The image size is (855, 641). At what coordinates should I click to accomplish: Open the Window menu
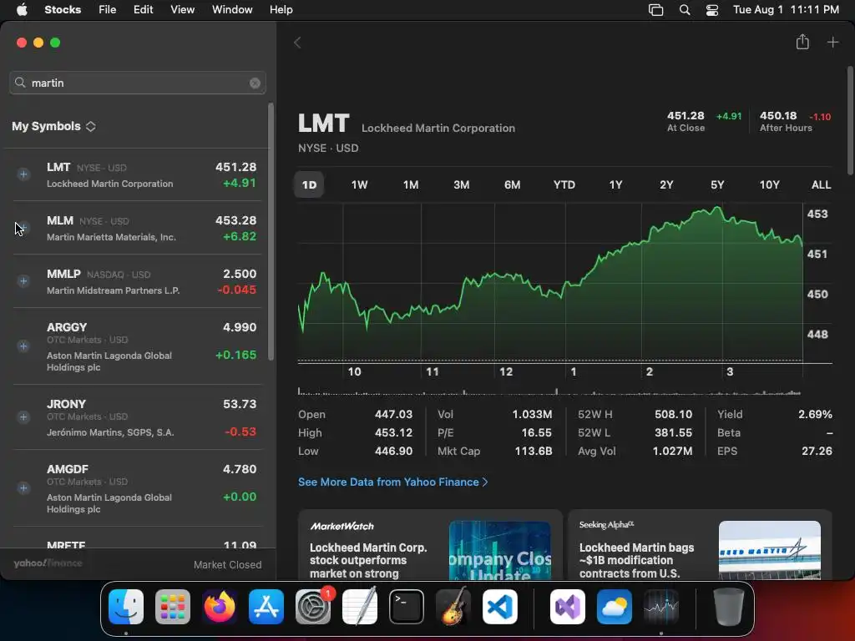pyautogui.click(x=232, y=9)
